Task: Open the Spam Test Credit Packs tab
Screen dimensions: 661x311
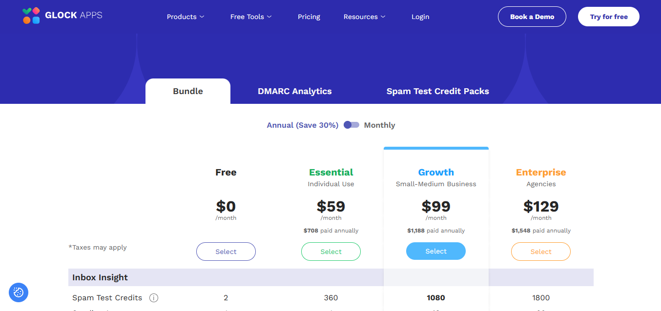Action: (437, 91)
